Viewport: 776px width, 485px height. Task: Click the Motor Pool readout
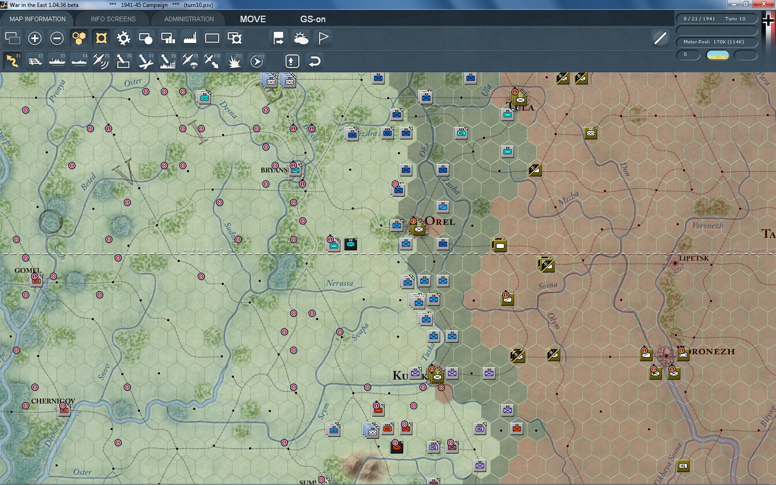coord(717,42)
